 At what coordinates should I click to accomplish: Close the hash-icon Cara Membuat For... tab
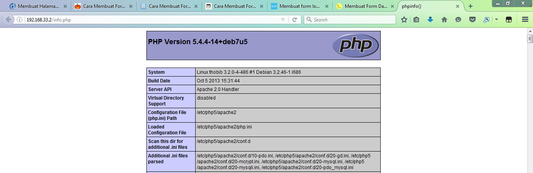[196, 6]
